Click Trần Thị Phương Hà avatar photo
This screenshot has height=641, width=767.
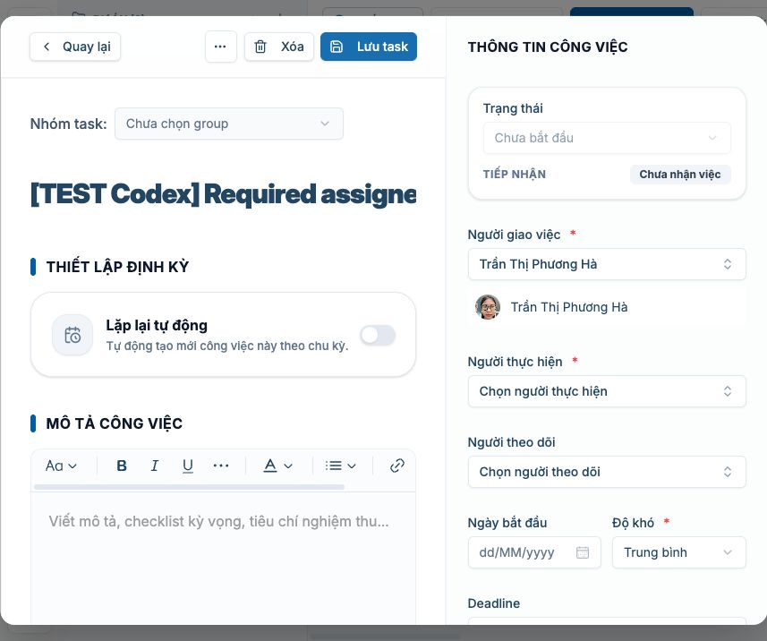coord(488,307)
